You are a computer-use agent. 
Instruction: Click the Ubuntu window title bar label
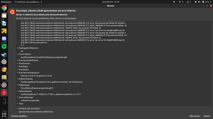point(111,6)
